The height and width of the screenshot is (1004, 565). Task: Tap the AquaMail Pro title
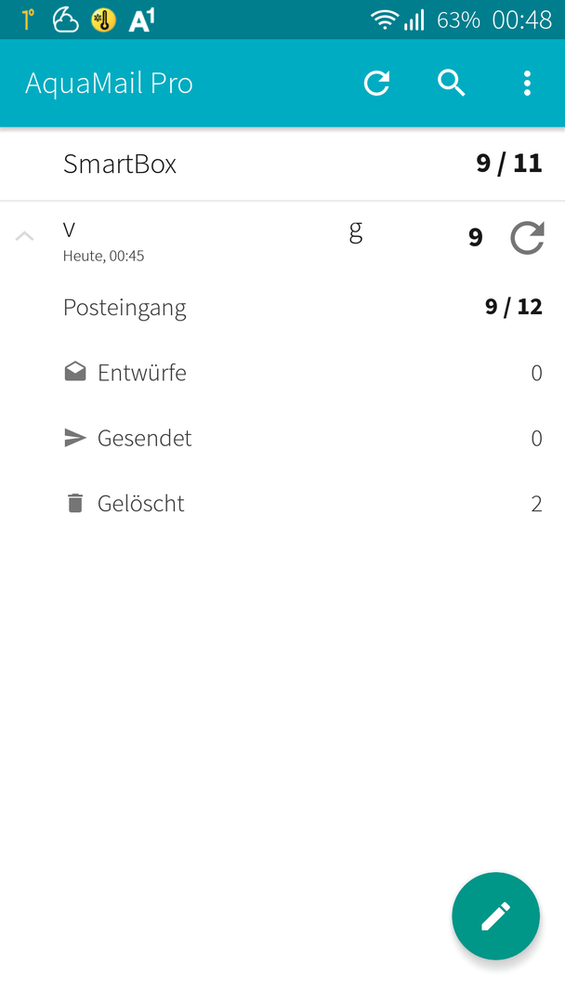(109, 84)
